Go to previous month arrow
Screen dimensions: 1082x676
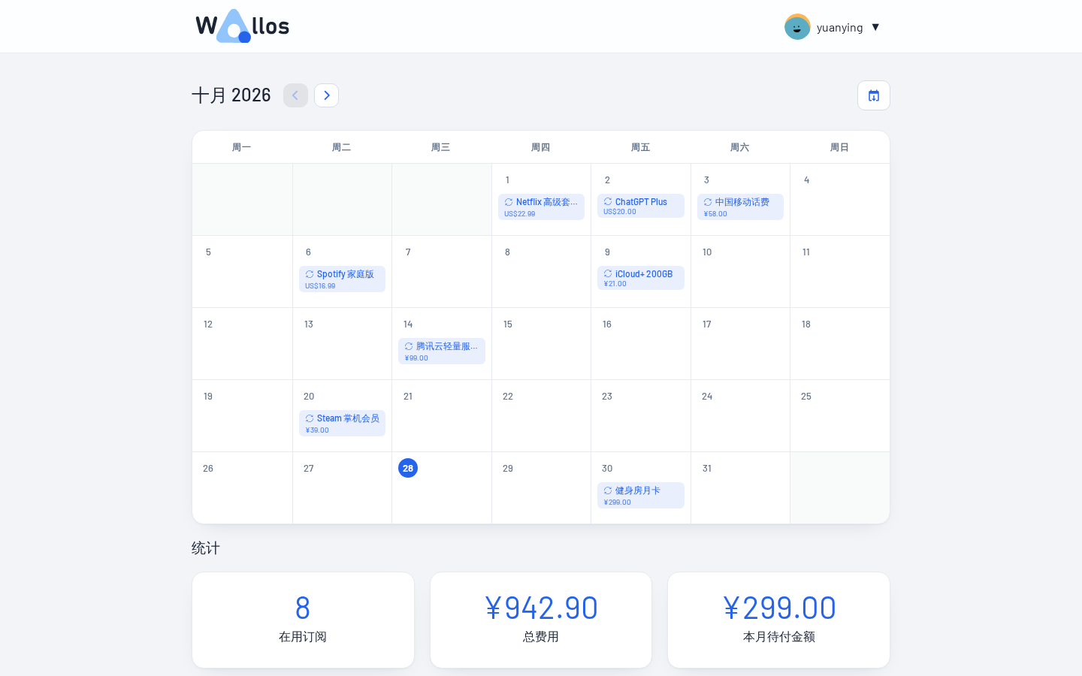(x=295, y=95)
